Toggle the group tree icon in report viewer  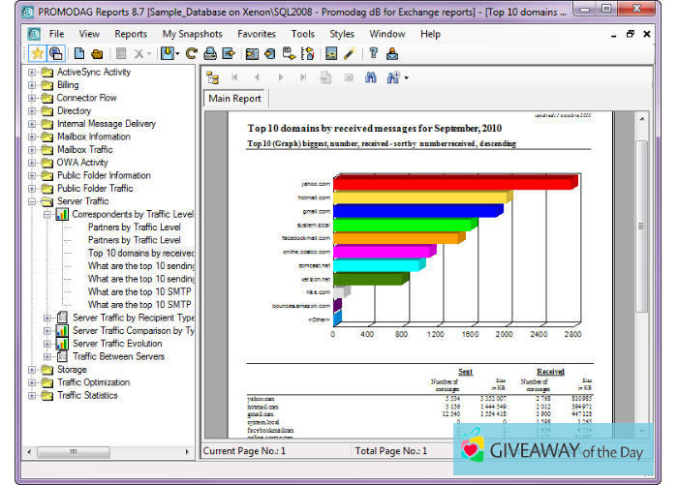point(214,77)
